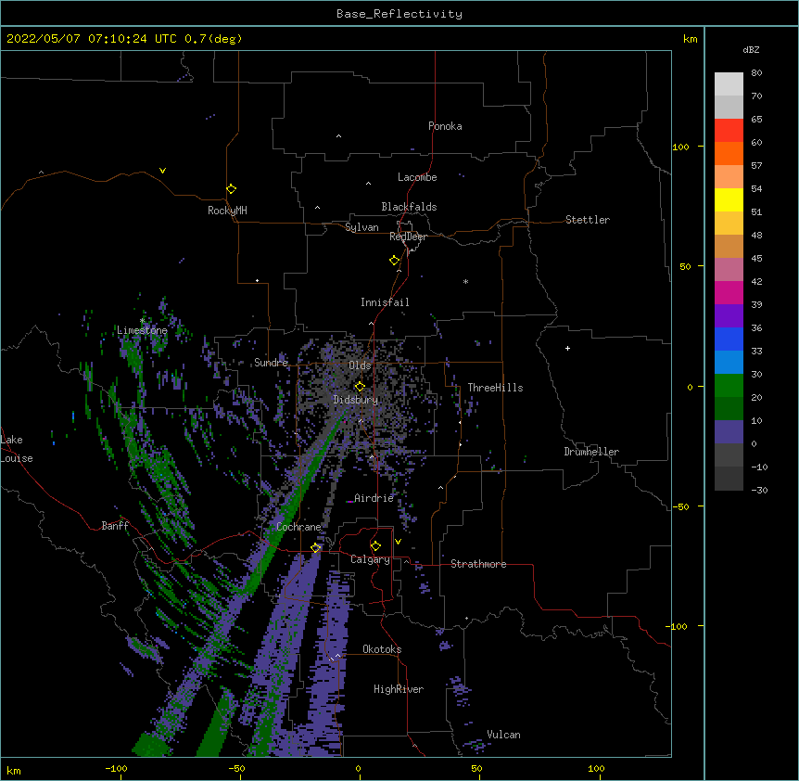Viewport: 799px width, 781px height.
Task: Click the Ponoka city label
Action: tap(445, 126)
